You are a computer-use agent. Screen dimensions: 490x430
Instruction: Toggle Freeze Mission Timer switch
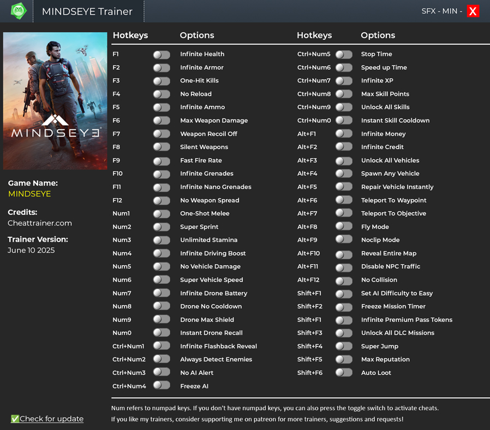(x=344, y=307)
